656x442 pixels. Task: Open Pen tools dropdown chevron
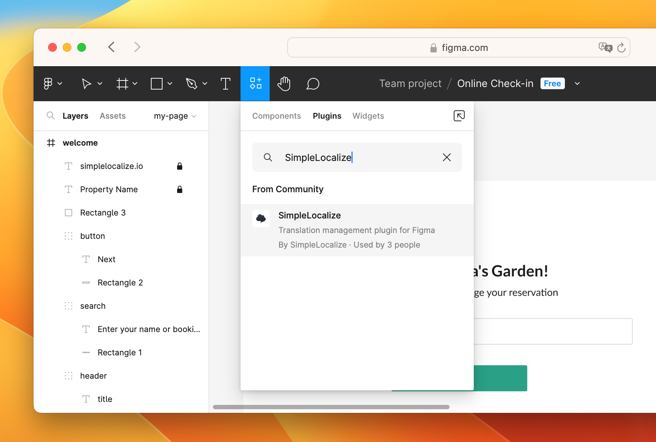pos(205,84)
